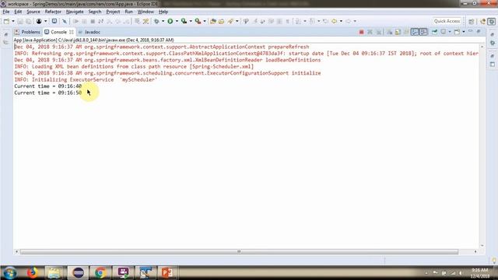Click the 'Loading XML bean definitions' log line
The width and height of the screenshot is (498, 280).
pos(134,67)
